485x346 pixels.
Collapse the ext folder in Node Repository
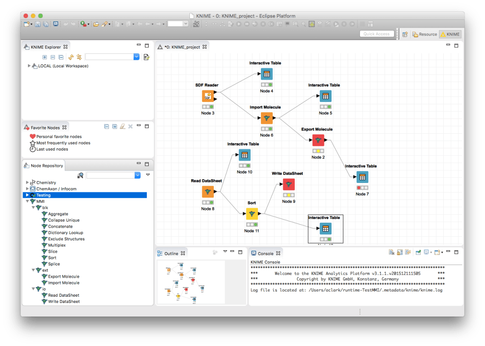tap(33, 270)
